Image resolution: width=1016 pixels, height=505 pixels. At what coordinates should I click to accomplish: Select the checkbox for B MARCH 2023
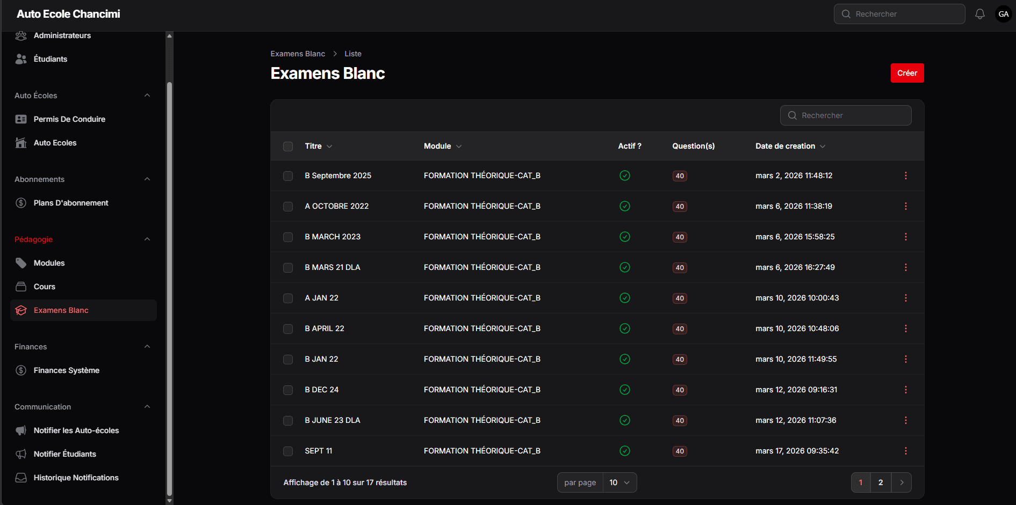(288, 237)
